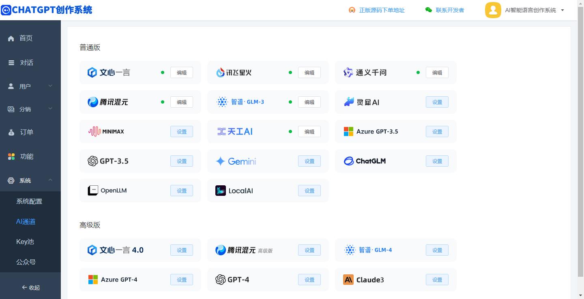Viewport: 584px width, 299px height.
Task: Click the 灵犀AI logo icon
Action: (349, 102)
